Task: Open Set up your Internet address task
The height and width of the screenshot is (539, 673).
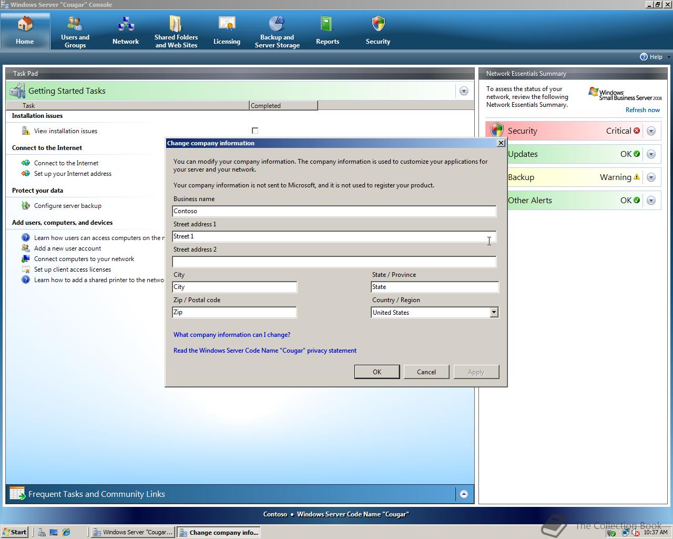Action: click(x=73, y=174)
